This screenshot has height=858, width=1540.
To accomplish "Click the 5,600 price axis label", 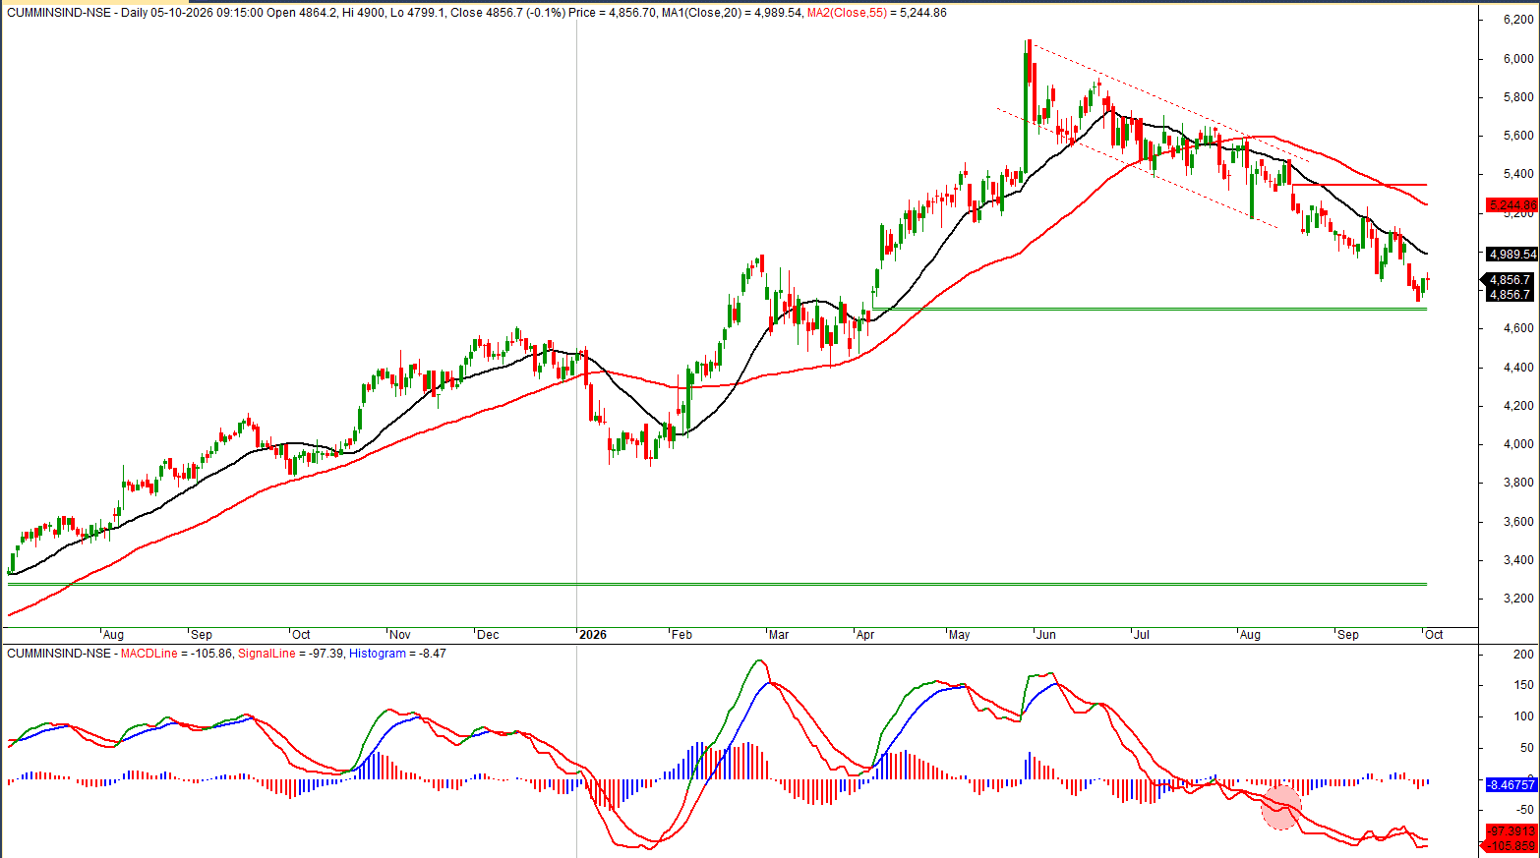I will pyautogui.click(x=1518, y=136).
